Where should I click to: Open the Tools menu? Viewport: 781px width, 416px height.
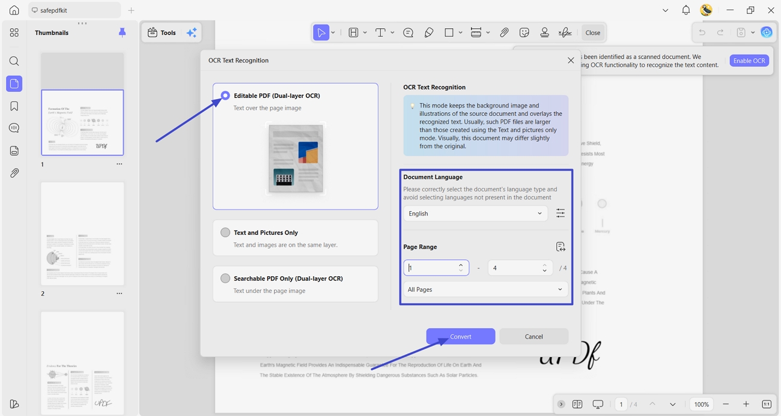[x=162, y=32]
